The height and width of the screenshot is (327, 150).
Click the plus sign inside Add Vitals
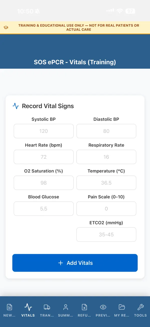60,263
